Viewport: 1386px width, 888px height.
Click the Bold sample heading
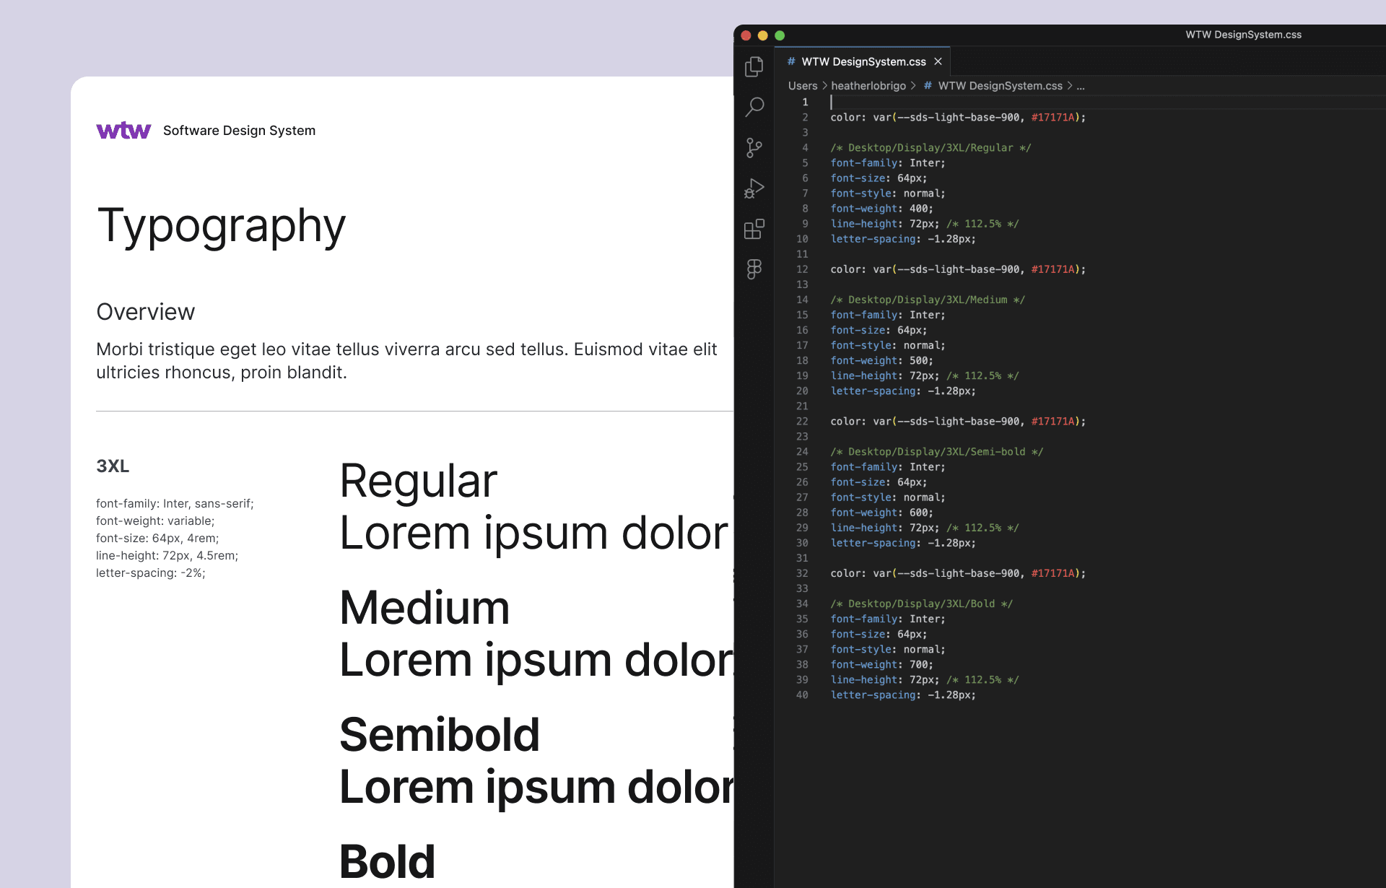tap(388, 862)
